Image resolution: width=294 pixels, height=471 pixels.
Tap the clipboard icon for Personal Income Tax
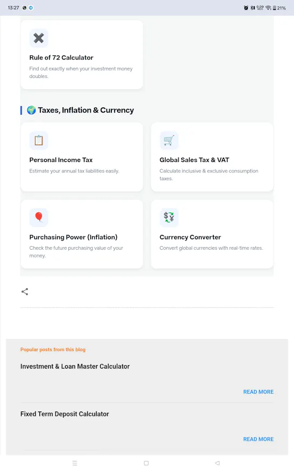(39, 140)
